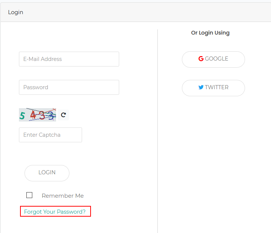Open the Forgot Your Password link
Image resolution: width=271 pixels, height=233 pixels.
pos(55,212)
